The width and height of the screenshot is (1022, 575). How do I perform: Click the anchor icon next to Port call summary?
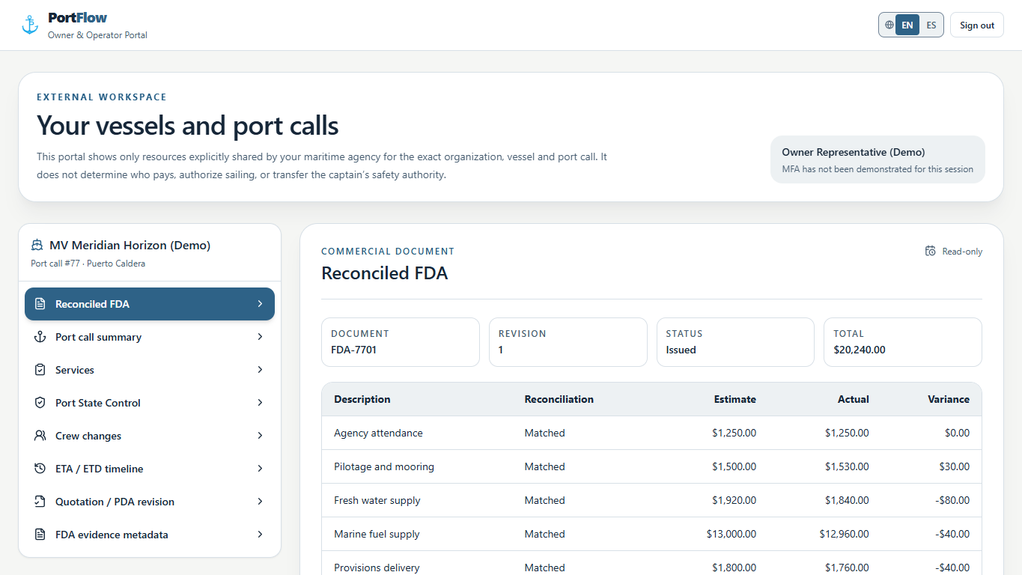tap(40, 337)
